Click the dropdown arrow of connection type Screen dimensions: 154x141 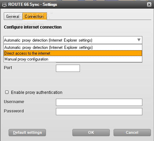pyautogui.click(x=139, y=40)
